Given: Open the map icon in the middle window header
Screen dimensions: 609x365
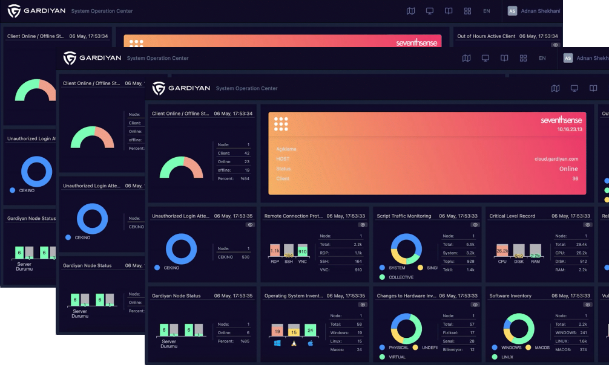Looking at the screenshot, I should (467, 58).
